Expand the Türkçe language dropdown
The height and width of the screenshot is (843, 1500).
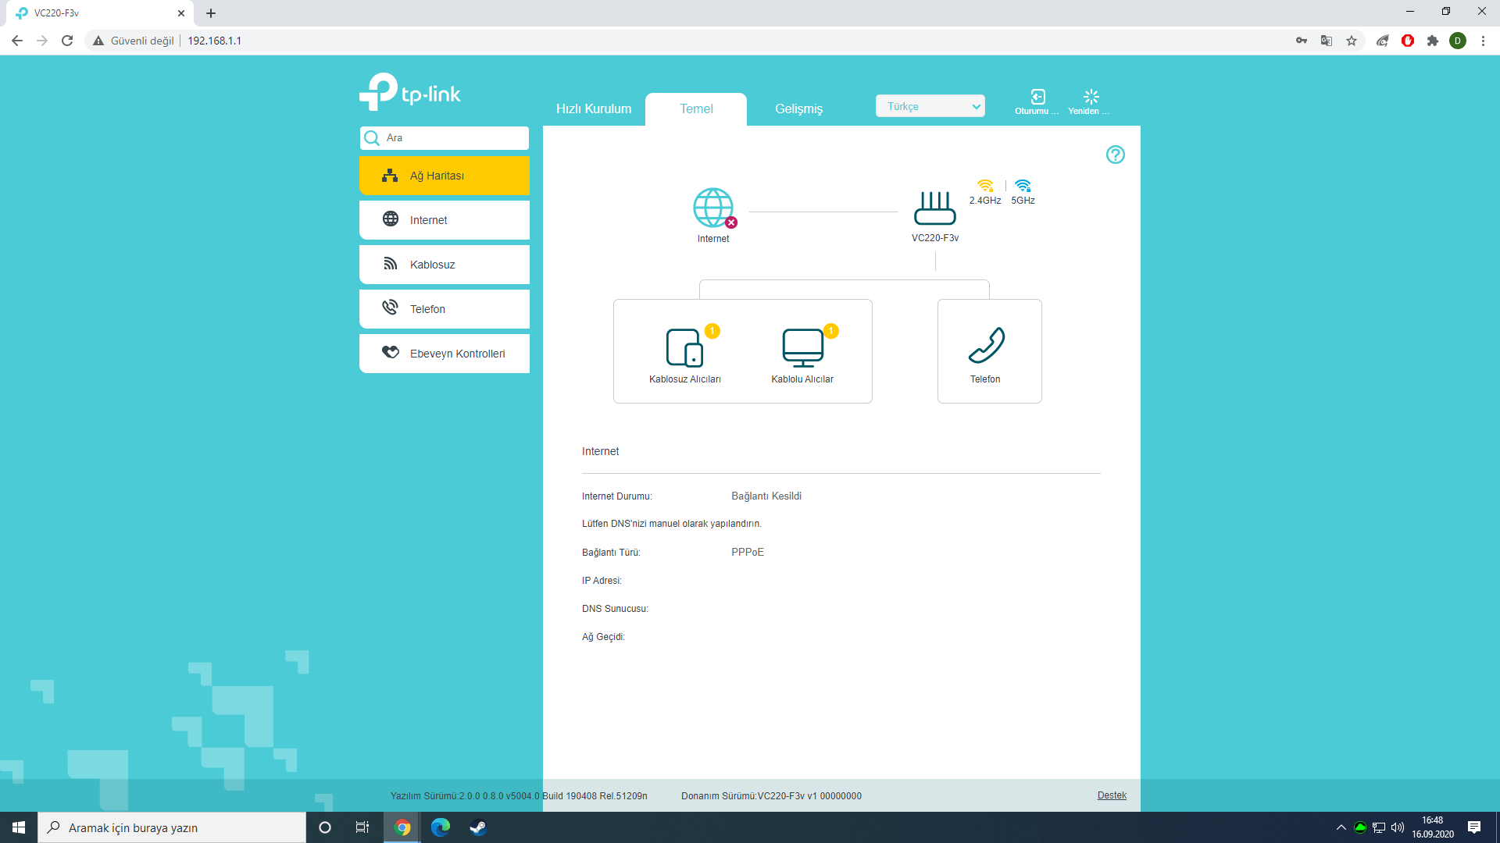tap(930, 106)
